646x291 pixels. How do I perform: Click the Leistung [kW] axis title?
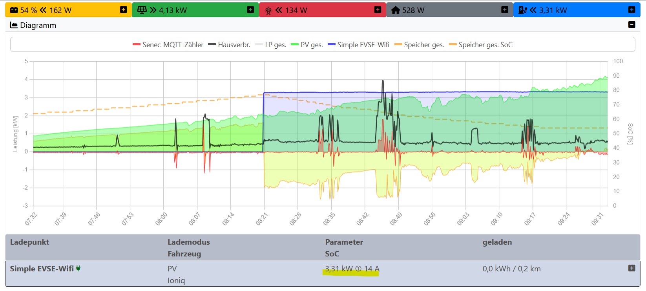[15, 134]
